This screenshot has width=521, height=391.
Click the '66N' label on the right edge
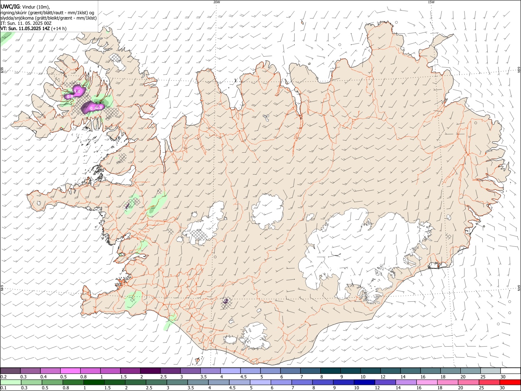point(519,70)
